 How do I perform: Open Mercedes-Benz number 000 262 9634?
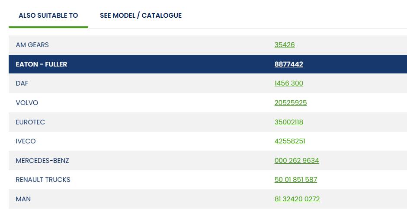point(297,161)
